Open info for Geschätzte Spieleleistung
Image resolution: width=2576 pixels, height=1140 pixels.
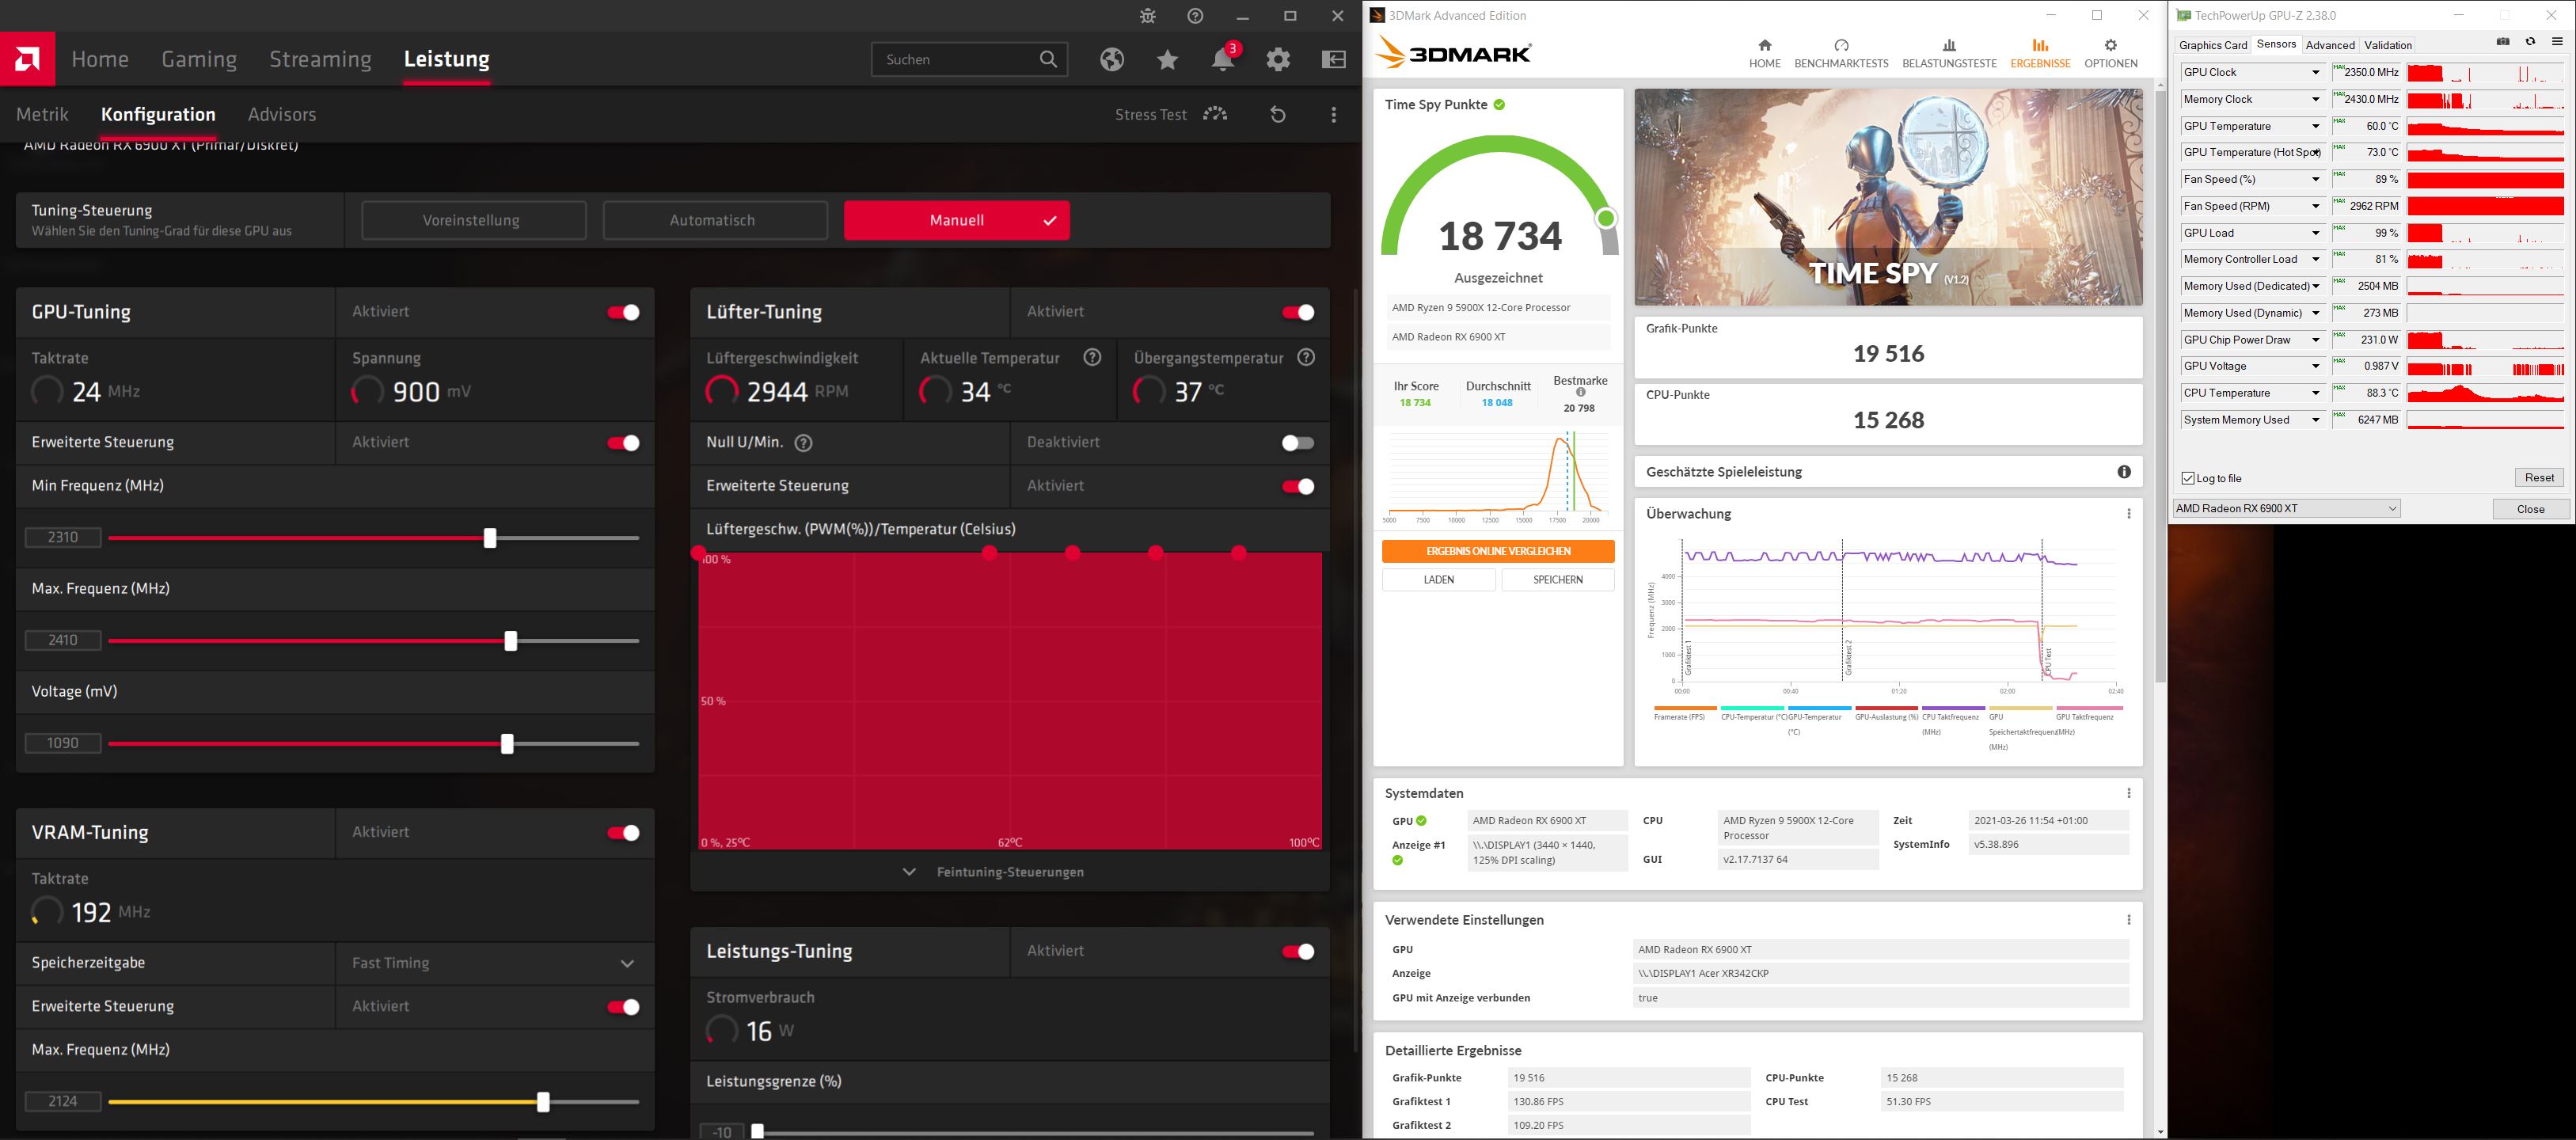pos(2124,472)
